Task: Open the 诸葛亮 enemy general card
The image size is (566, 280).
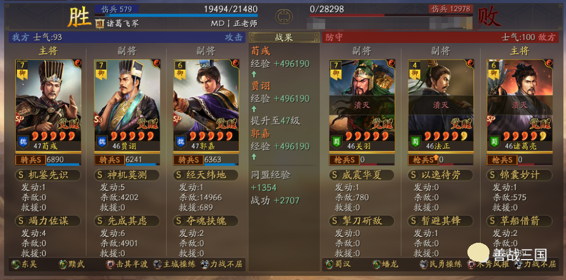Action: pos(520,105)
